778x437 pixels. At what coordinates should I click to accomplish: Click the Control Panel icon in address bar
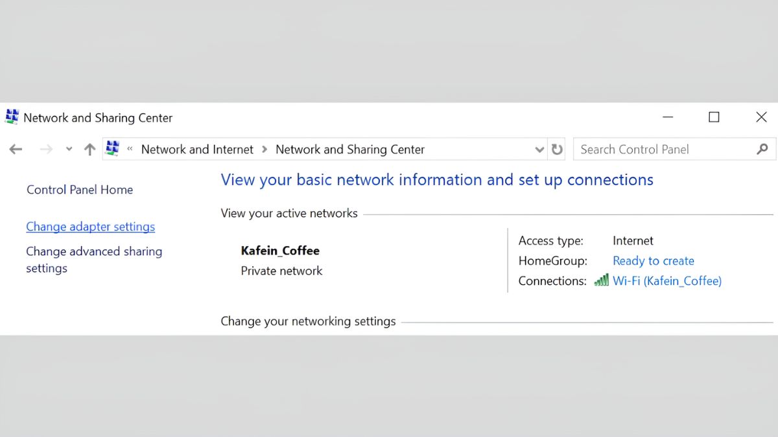click(x=113, y=149)
